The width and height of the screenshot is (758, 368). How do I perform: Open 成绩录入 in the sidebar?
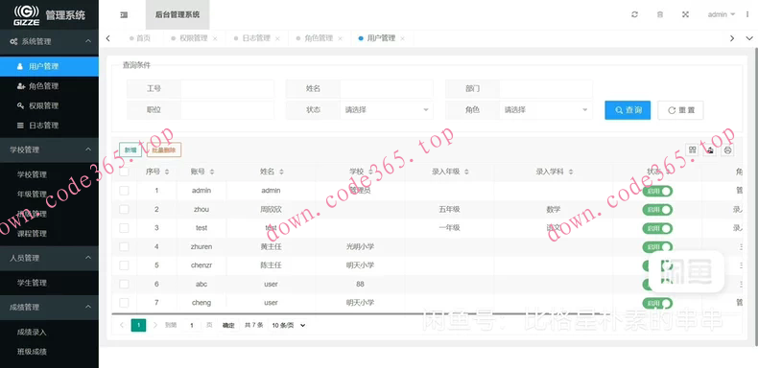pos(49,332)
